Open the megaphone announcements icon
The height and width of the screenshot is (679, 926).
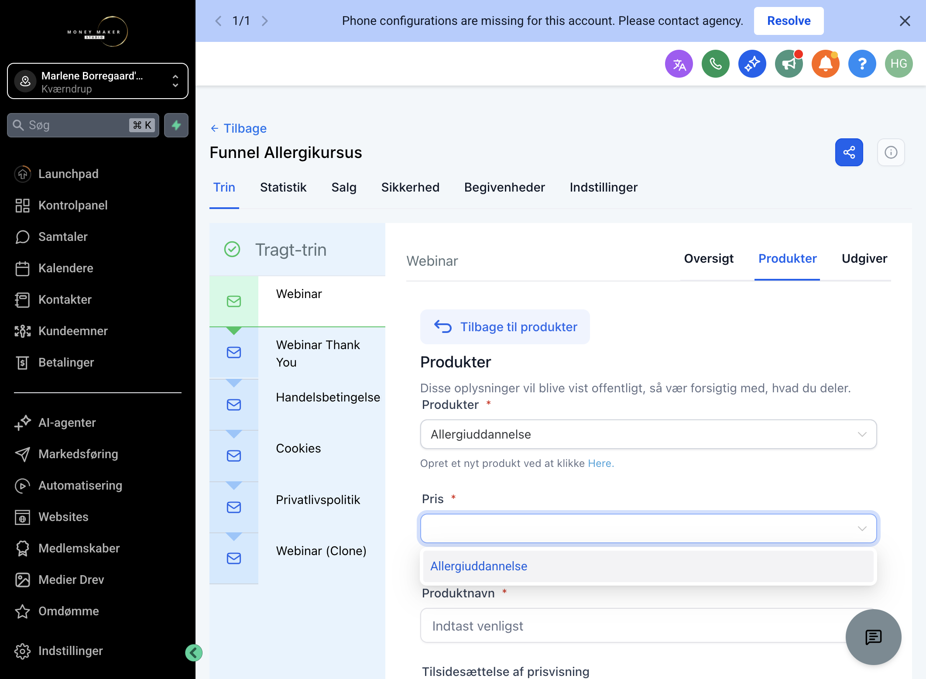tap(789, 64)
